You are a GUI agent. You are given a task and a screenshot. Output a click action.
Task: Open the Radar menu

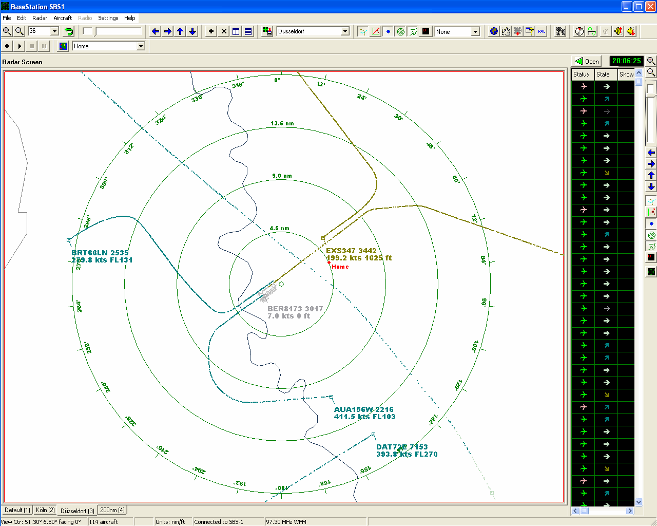click(x=40, y=18)
